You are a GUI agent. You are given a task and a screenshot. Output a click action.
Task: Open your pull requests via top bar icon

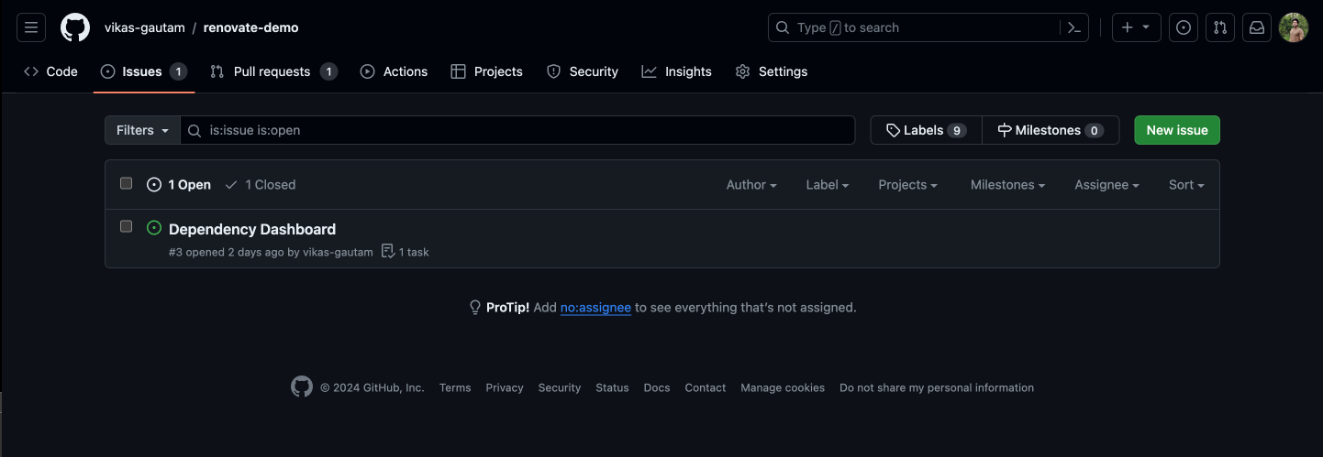[1220, 27]
